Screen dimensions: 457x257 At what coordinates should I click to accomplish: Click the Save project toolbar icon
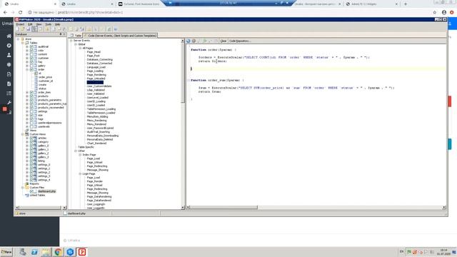[x=29, y=29]
